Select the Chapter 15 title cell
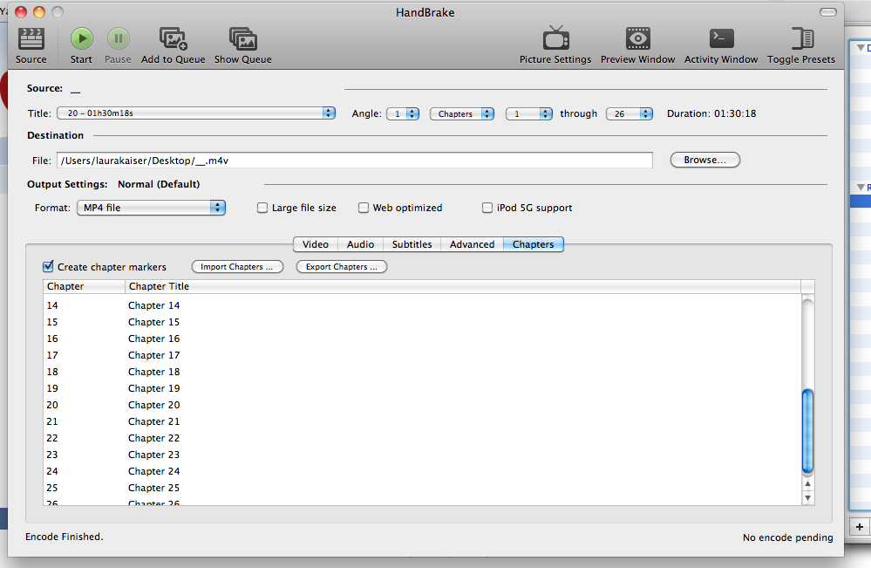Image resolution: width=871 pixels, height=568 pixels. pos(153,322)
